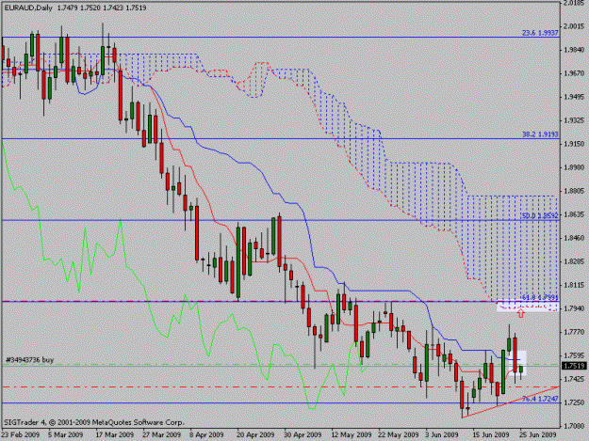Click the 17 Mar 2009 date label
Viewport: 589px width, 441px height.
(115, 435)
